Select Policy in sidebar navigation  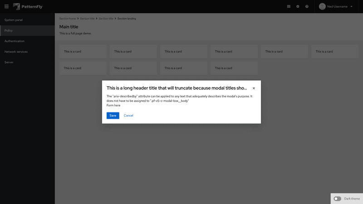click(x=9, y=30)
